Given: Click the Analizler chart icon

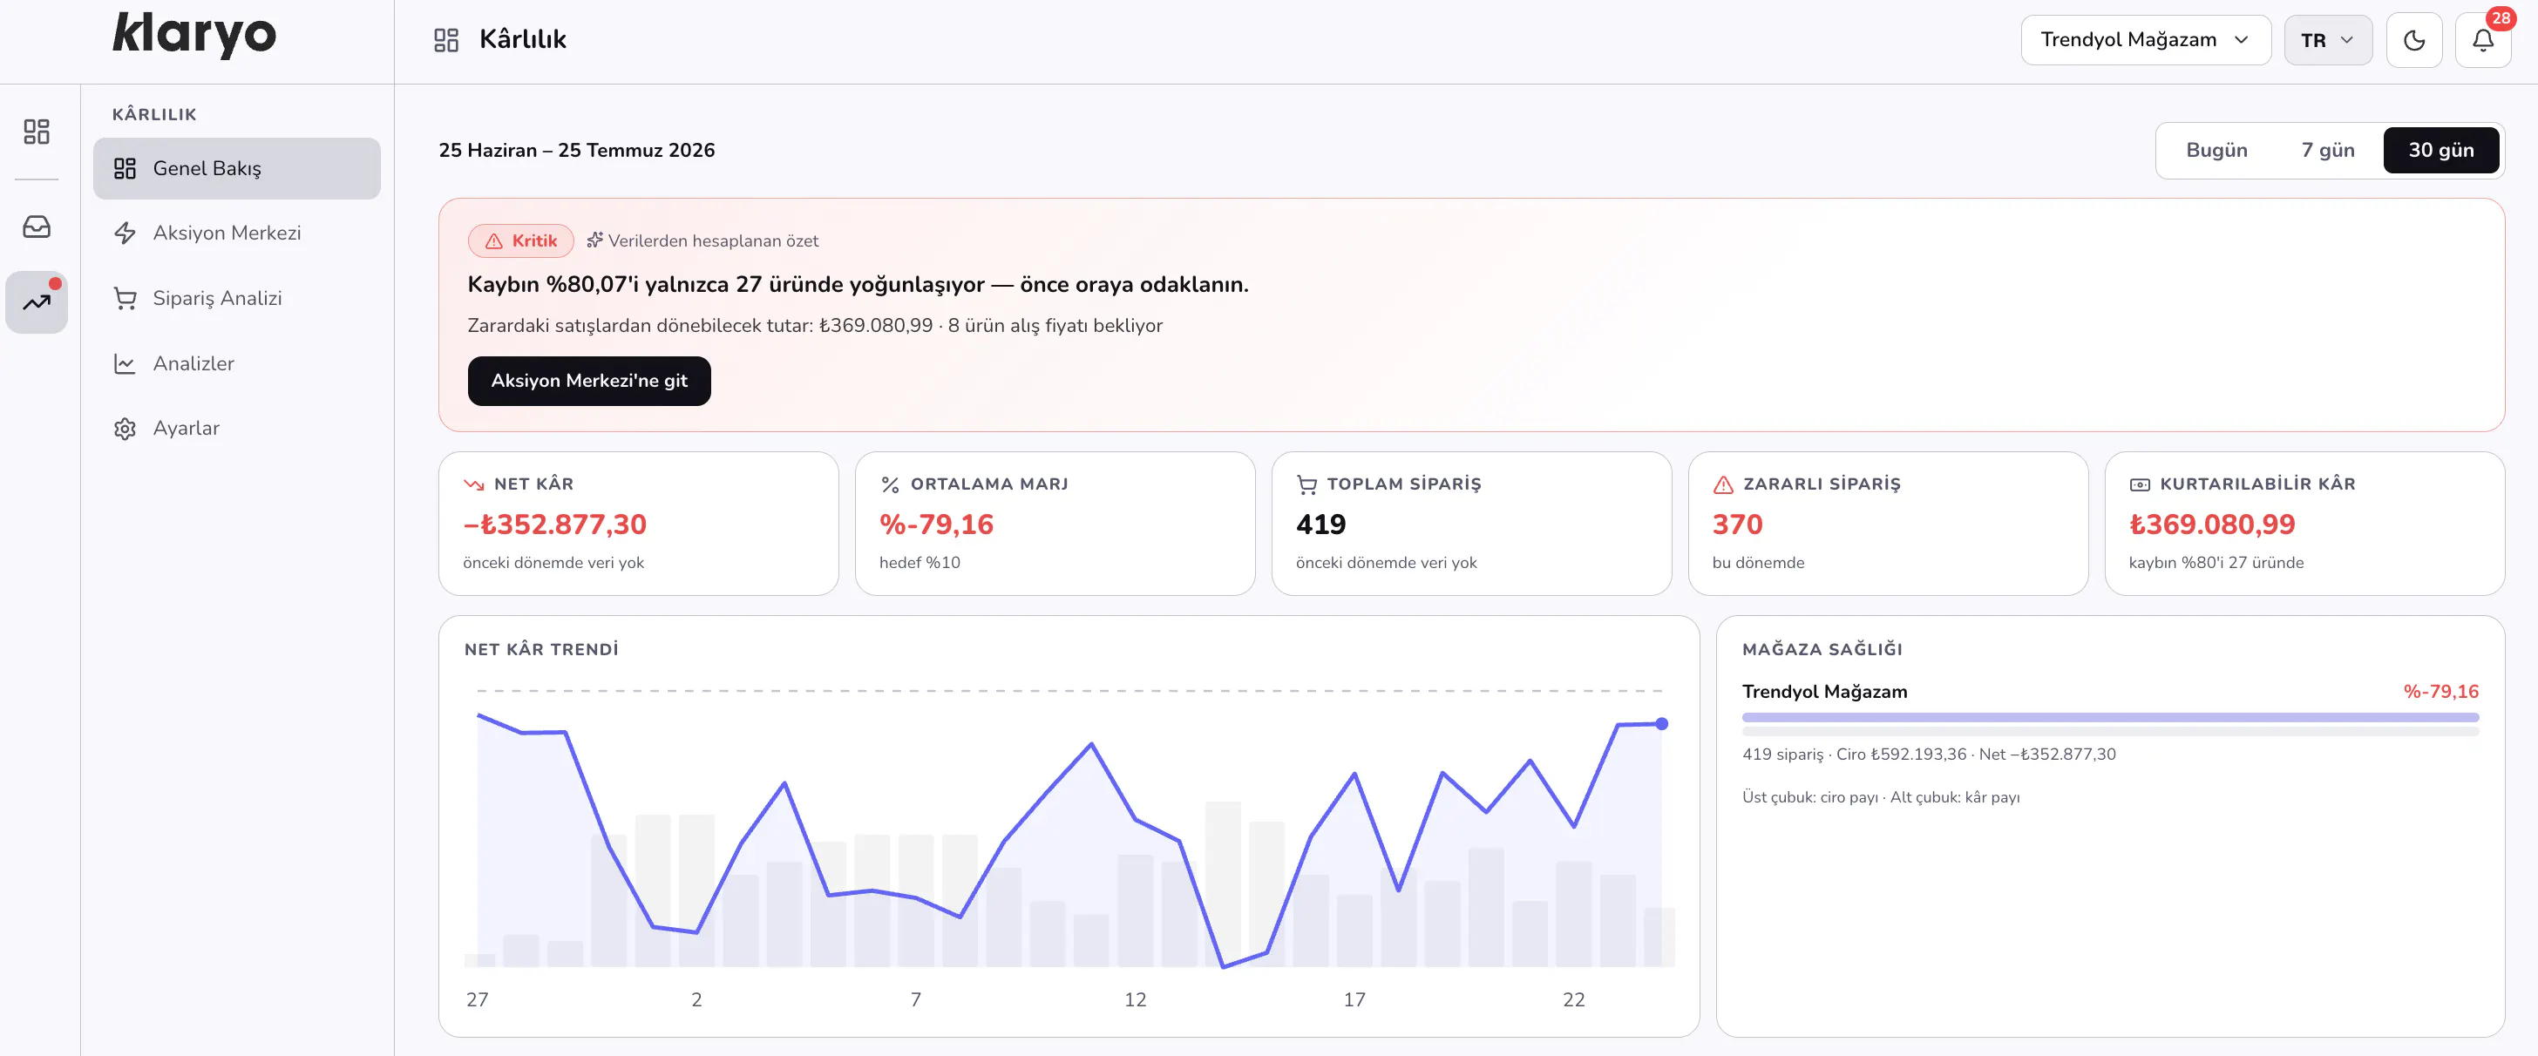Looking at the screenshot, I should pos(126,363).
